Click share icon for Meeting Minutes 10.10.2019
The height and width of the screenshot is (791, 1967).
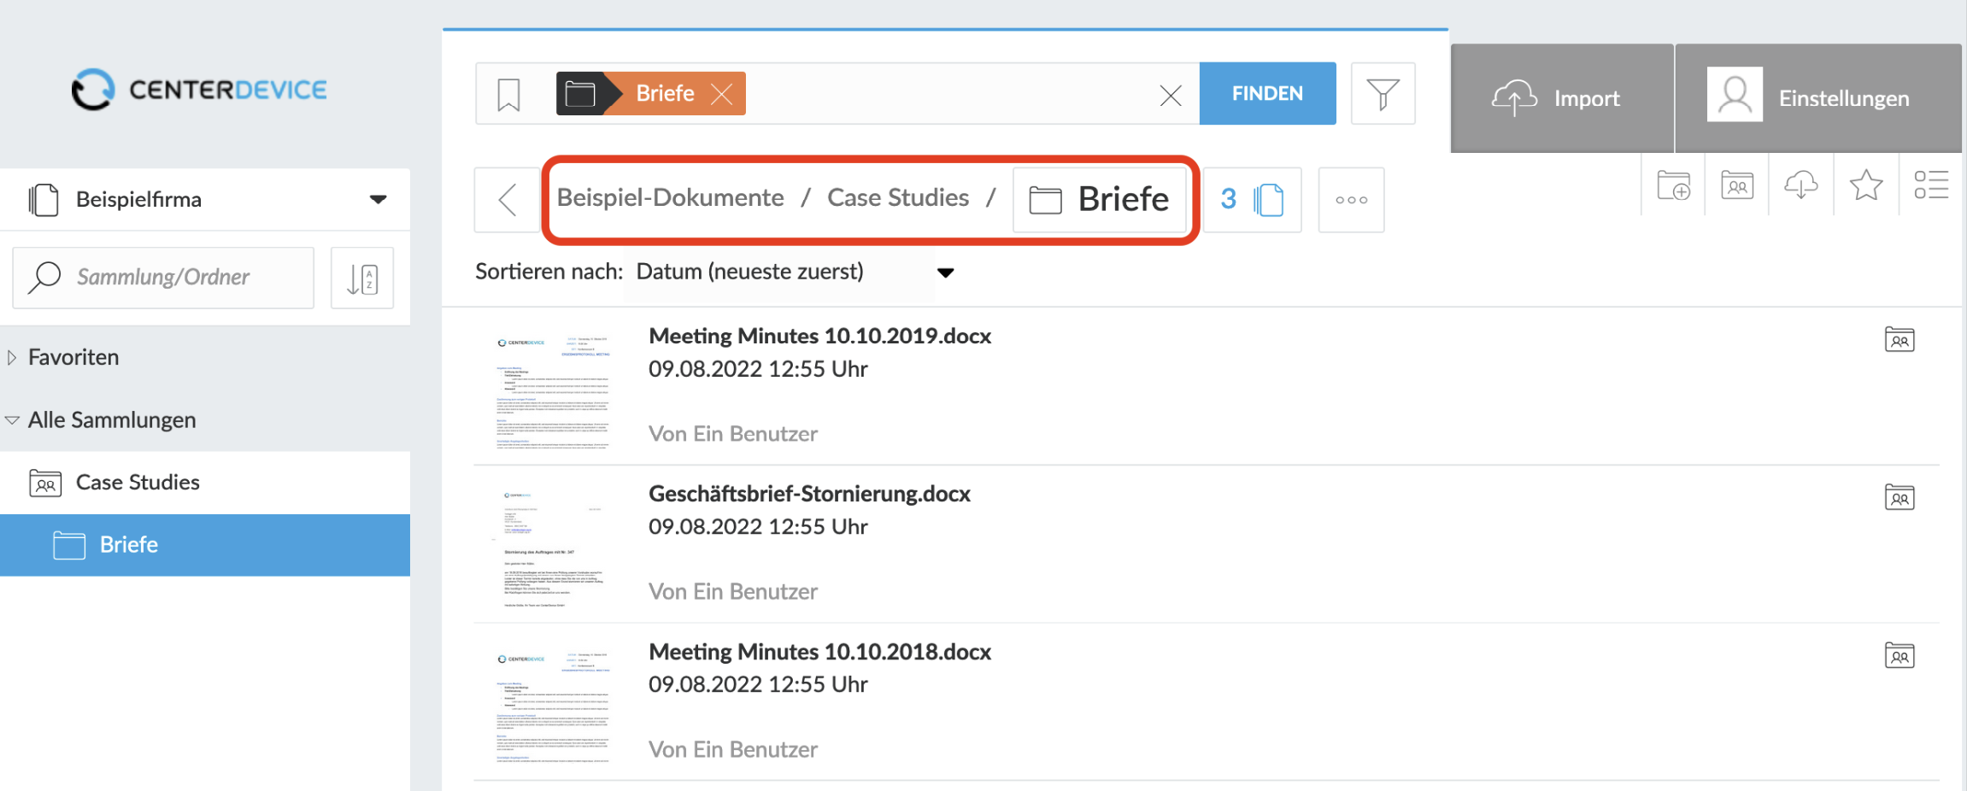(x=1899, y=340)
